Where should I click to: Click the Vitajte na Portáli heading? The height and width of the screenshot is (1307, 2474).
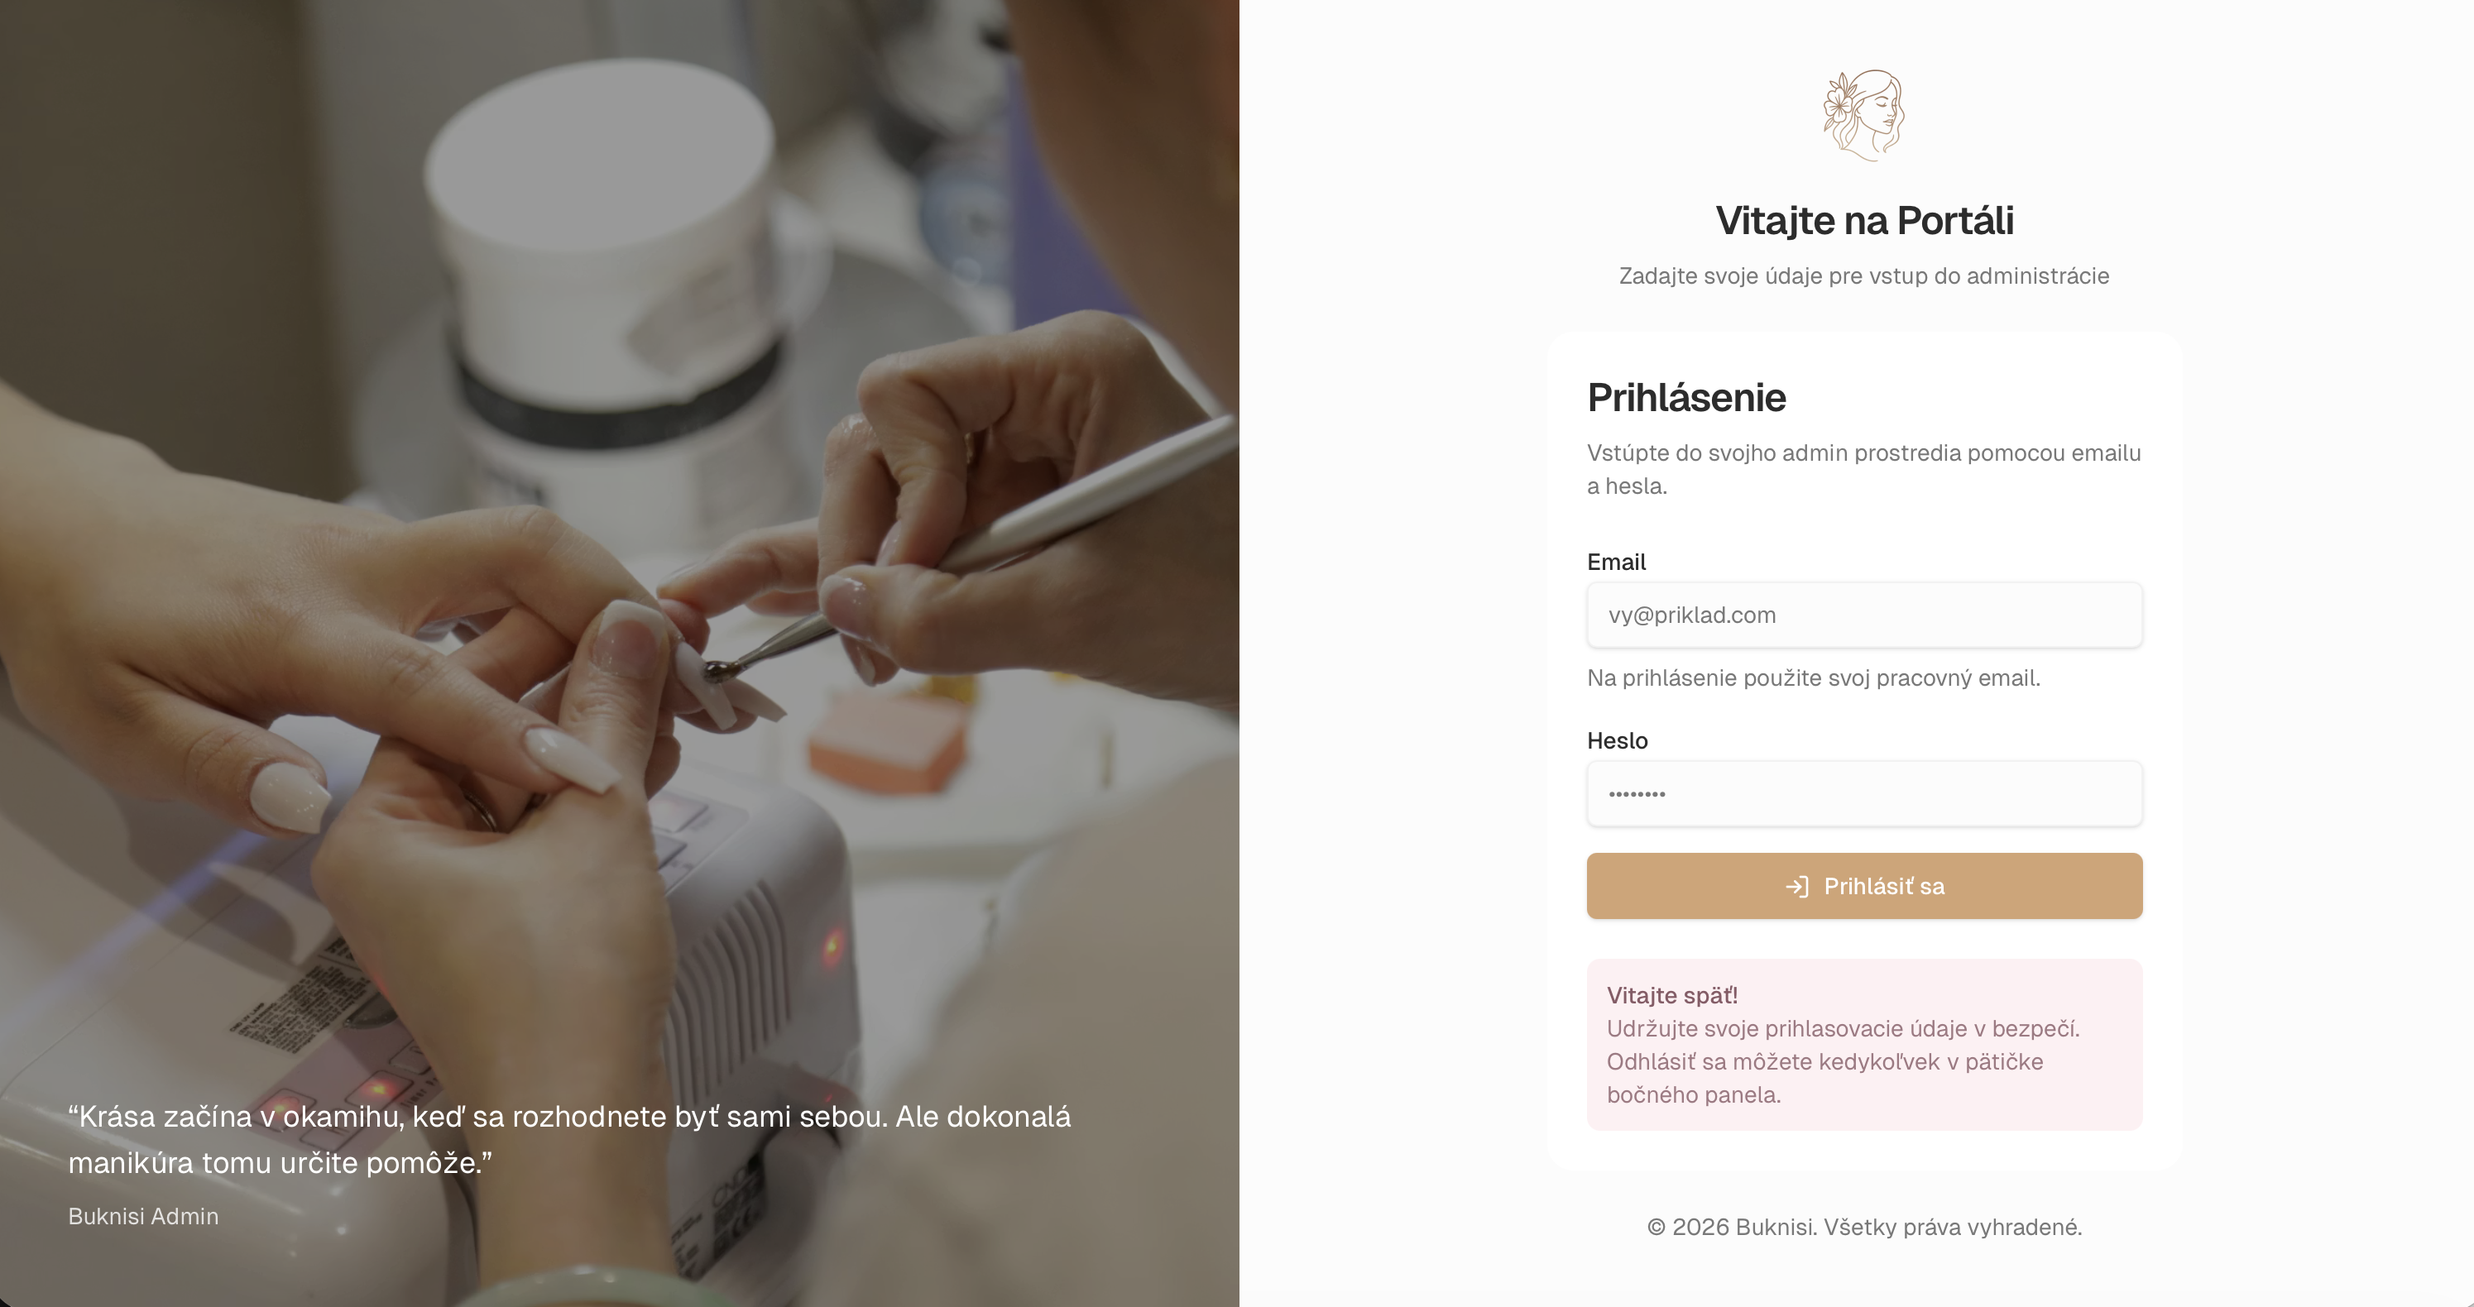click(x=1864, y=221)
